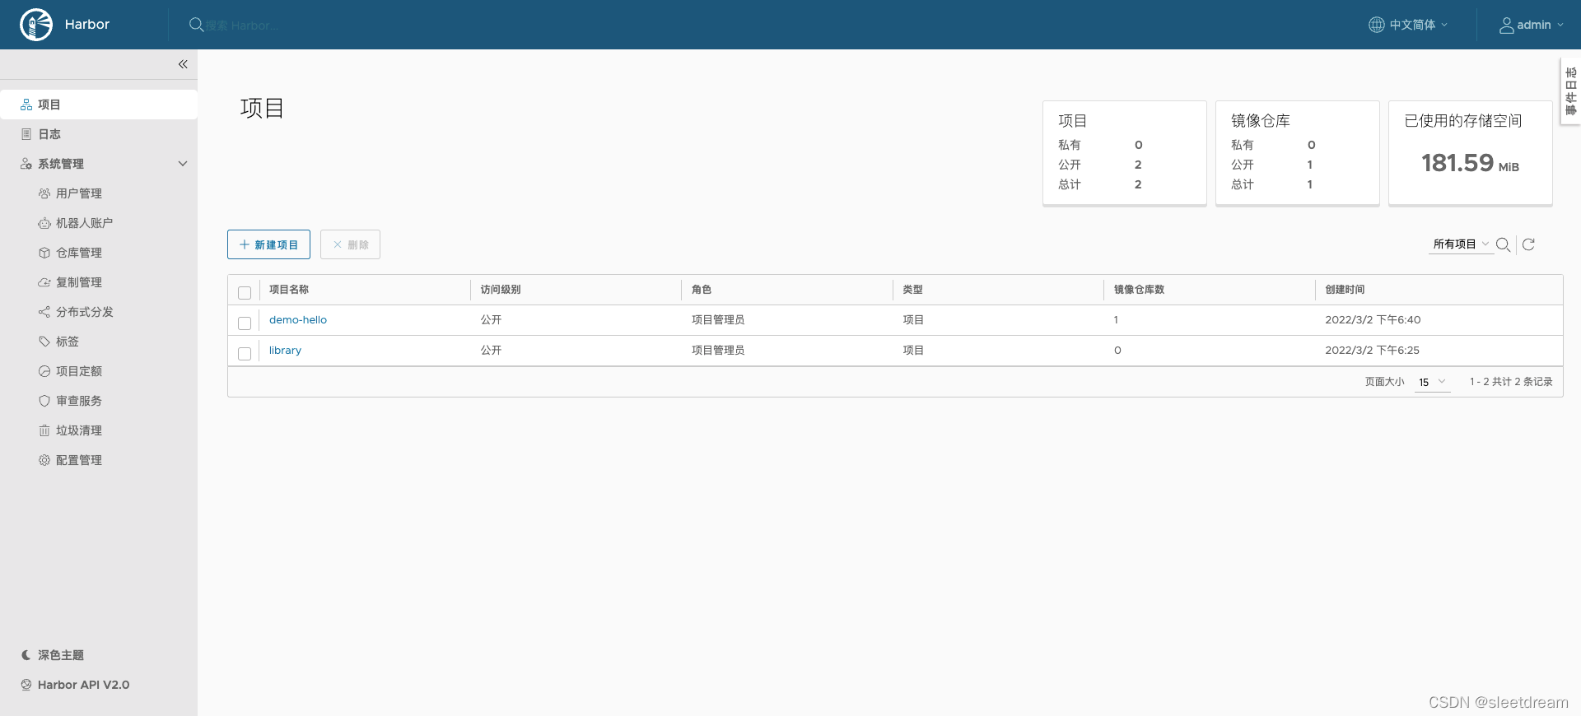Click the 181.59 MiB storage value
Image resolution: width=1581 pixels, height=716 pixels.
click(x=1470, y=163)
